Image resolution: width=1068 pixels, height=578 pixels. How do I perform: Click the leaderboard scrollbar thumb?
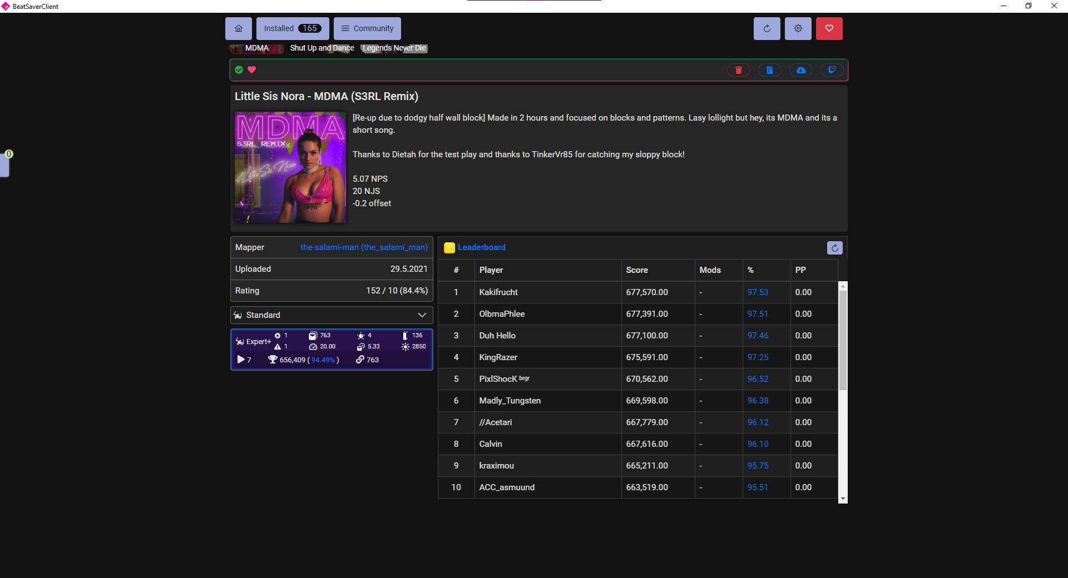[843, 340]
